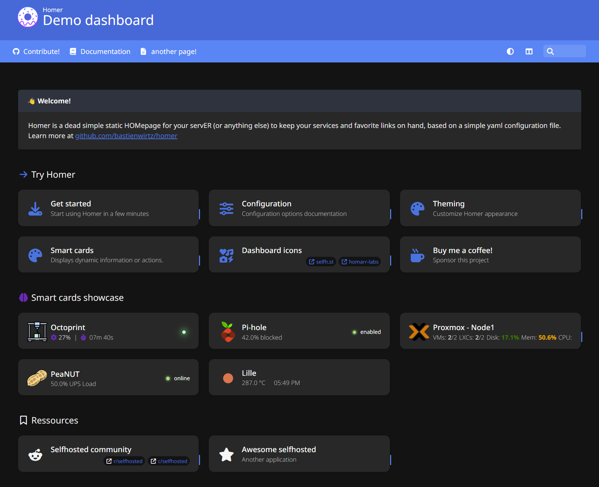
Task: Click the Octoprint status indicator dot
Action: pyautogui.click(x=184, y=332)
